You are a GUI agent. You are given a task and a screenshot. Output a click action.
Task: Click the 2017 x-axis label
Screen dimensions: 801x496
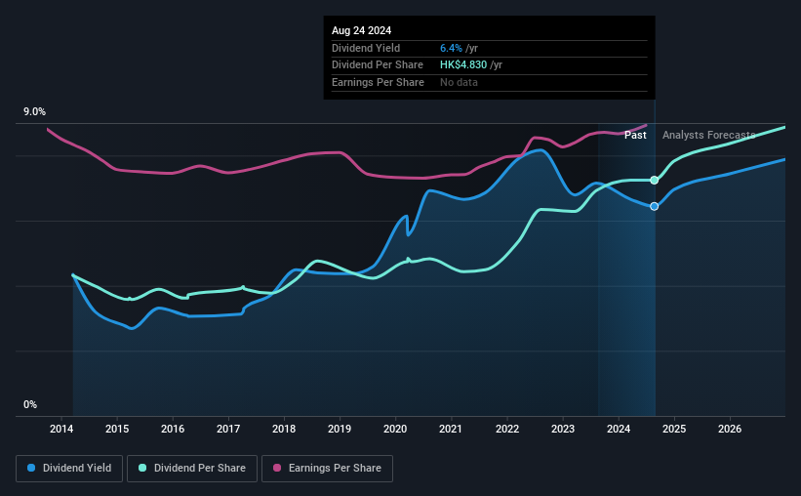pyautogui.click(x=228, y=429)
